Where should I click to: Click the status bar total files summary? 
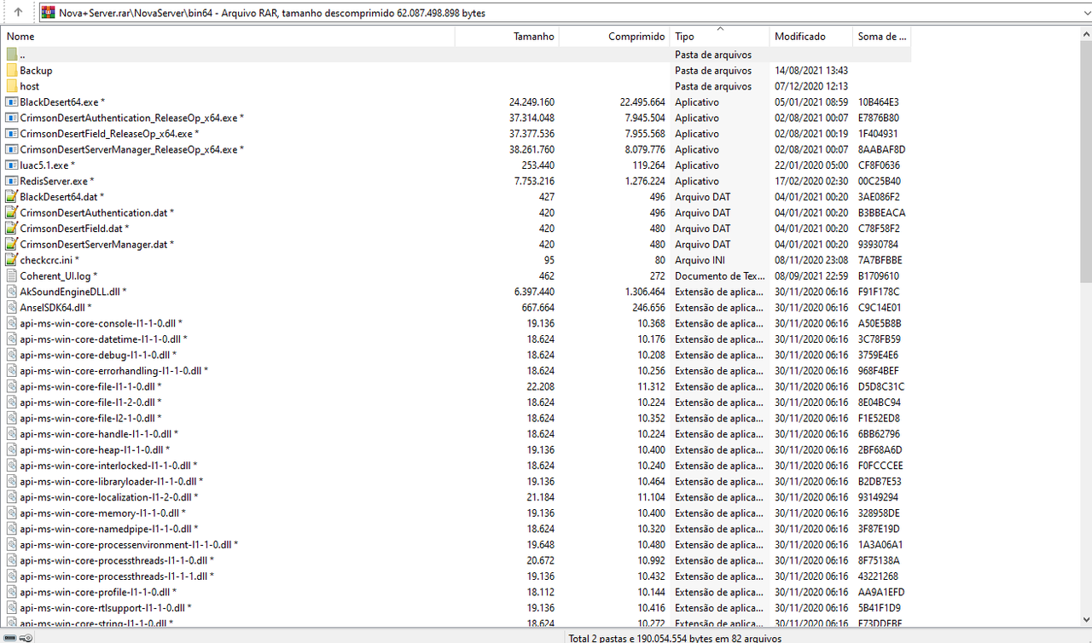675,637
